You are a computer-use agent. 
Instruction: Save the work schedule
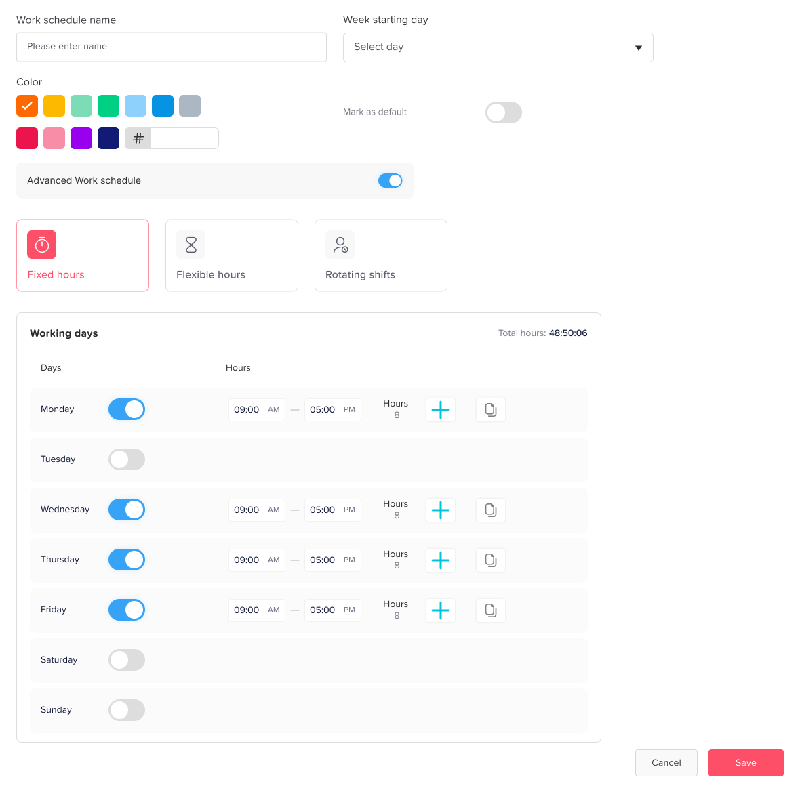746,763
